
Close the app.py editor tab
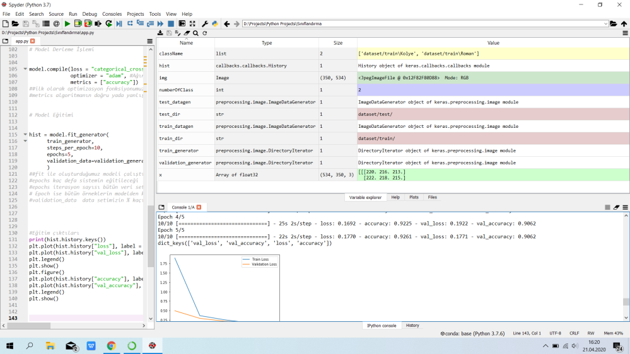tap(33, 41)
